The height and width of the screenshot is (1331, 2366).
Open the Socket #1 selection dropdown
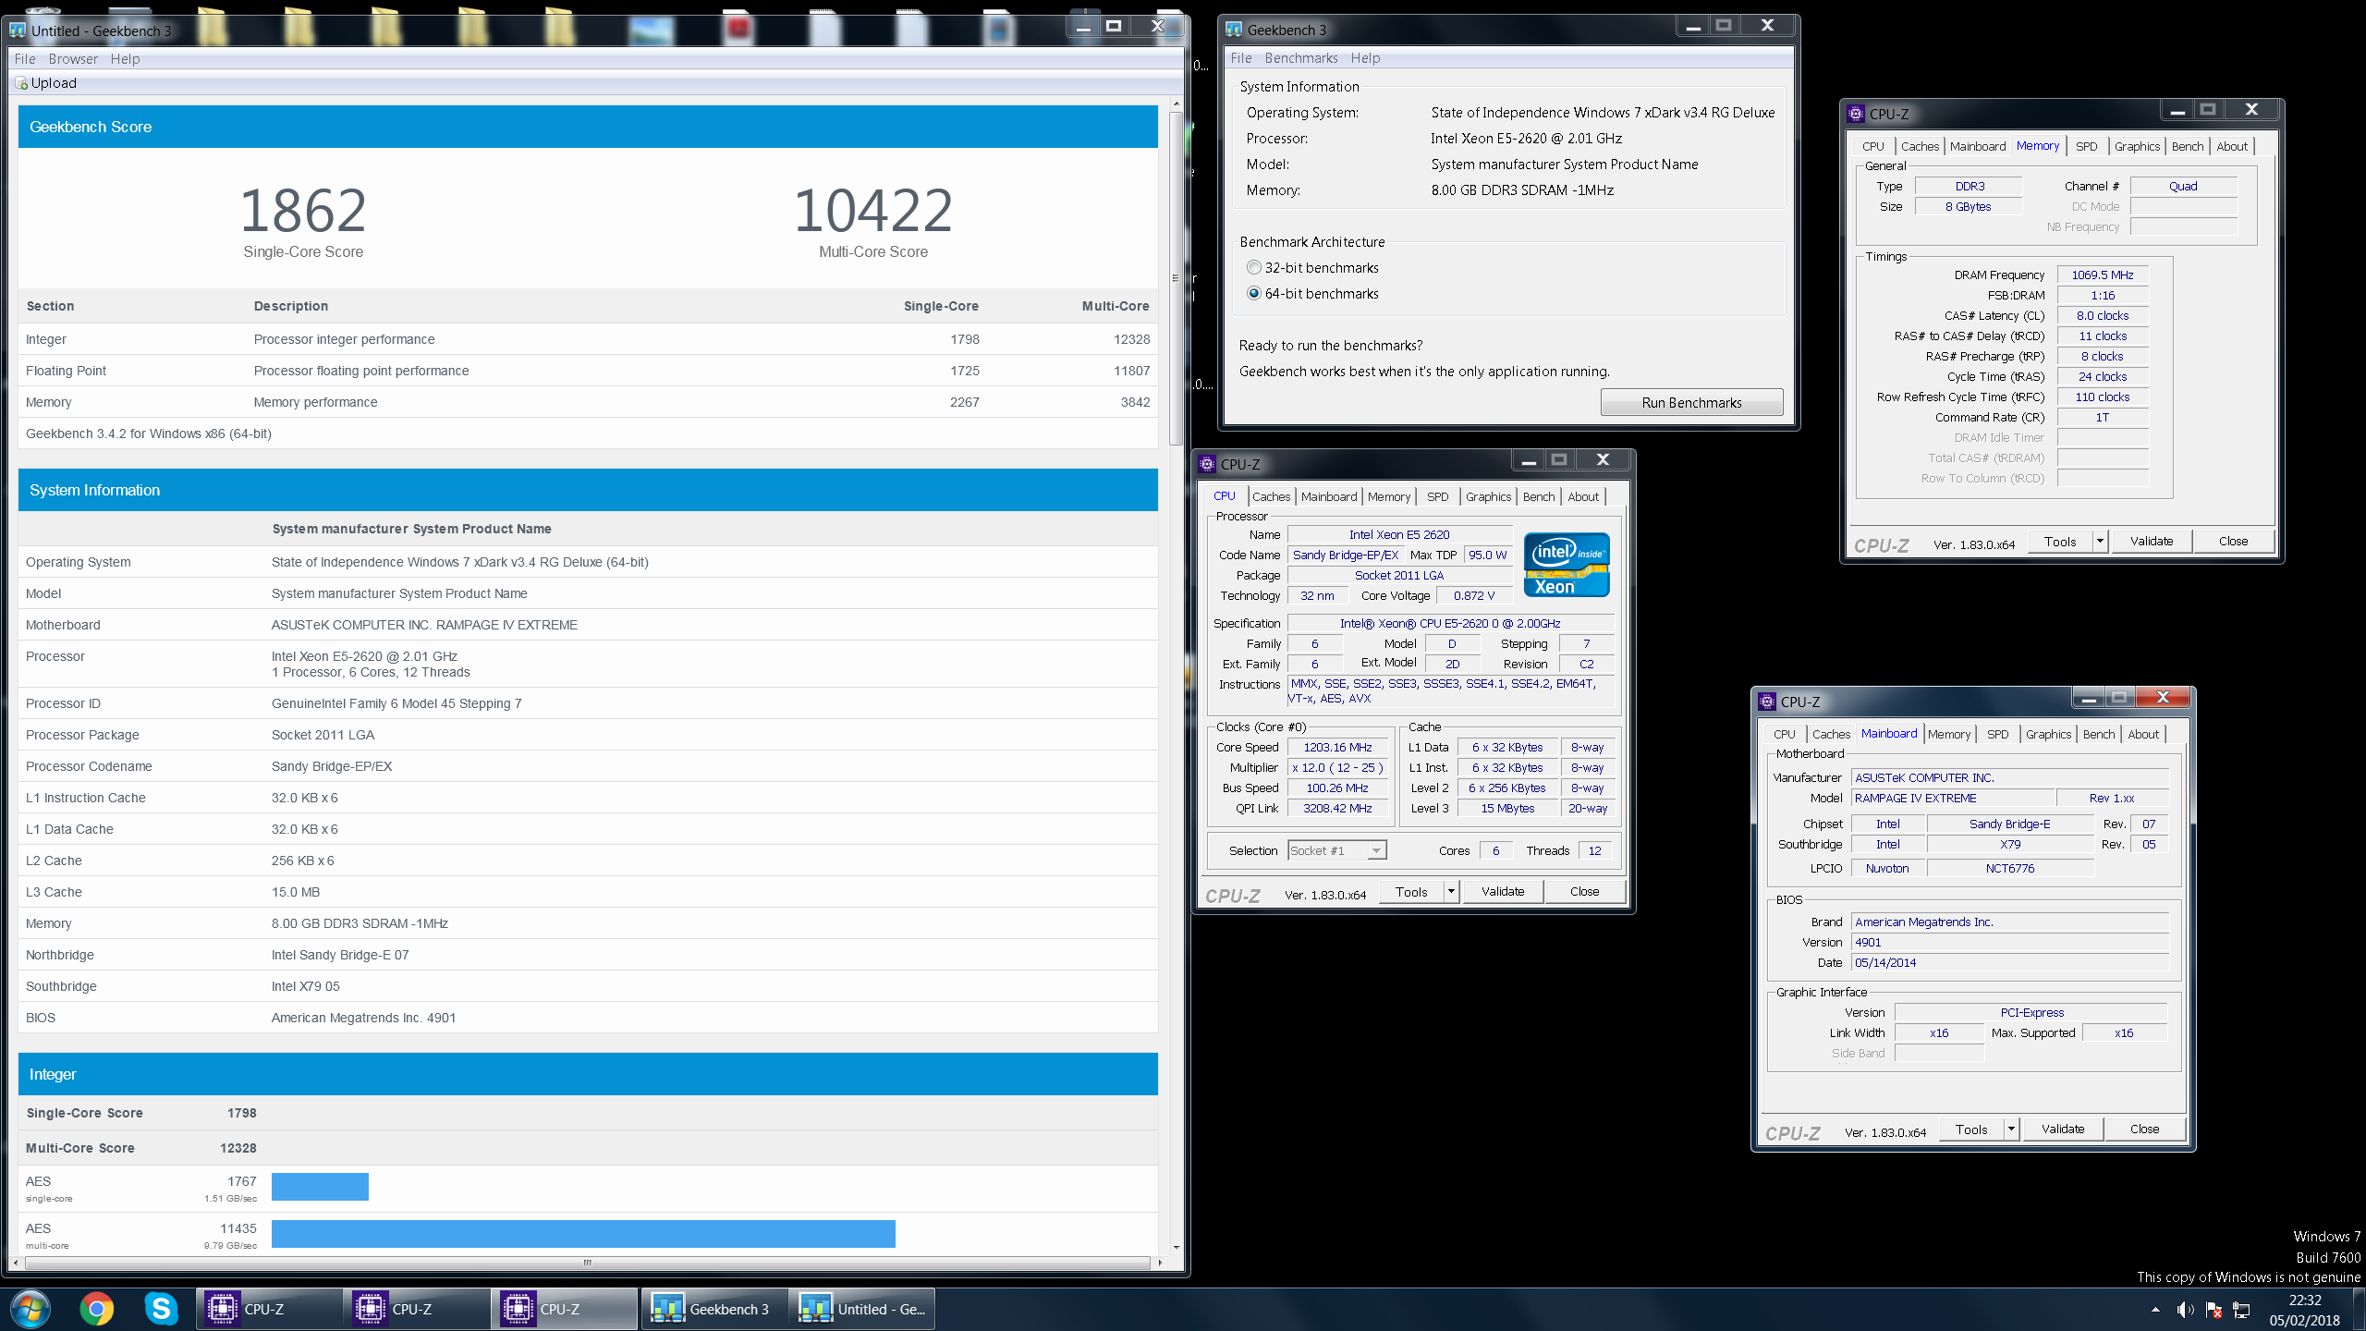(1336, 850)
